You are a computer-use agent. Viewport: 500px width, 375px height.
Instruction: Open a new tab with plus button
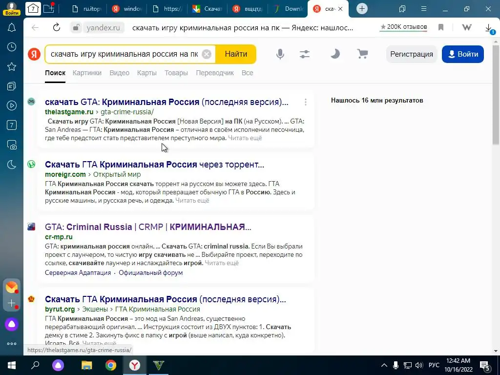point(362,9)
